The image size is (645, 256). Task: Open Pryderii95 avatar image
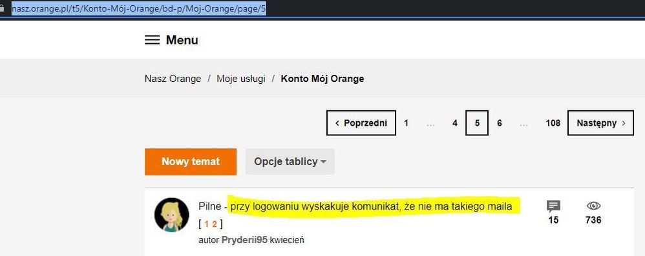171,215
